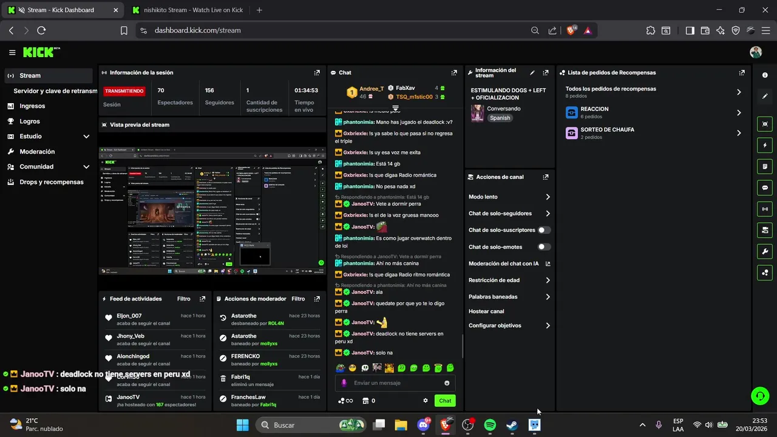Open the green support headset bubble
The image size is (777, 437).
pos(760,396)
